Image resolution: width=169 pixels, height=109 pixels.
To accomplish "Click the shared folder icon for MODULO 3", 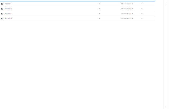I will click(x=2, y=13).
